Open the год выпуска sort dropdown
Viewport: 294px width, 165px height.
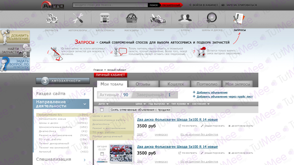coord(158,104)
